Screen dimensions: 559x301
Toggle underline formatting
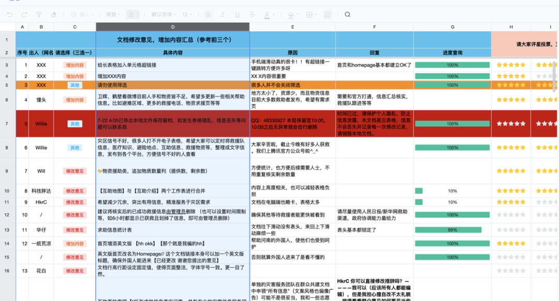[237, 15]
